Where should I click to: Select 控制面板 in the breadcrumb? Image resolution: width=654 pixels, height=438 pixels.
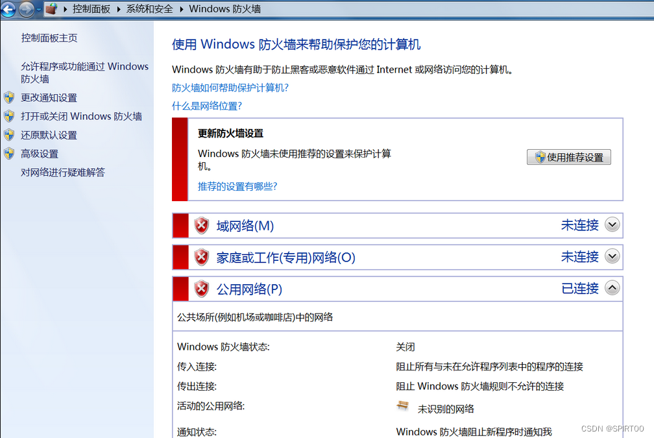(91, 9)
